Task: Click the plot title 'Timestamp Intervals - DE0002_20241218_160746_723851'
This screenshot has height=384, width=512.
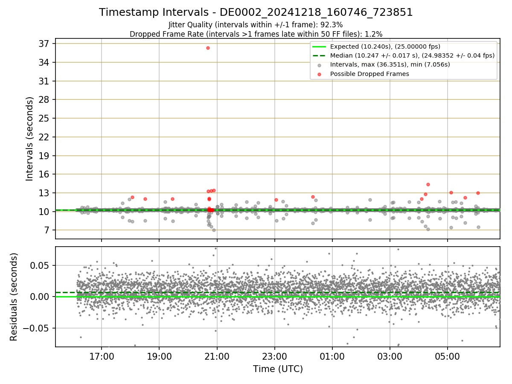Action: point(256,12)
